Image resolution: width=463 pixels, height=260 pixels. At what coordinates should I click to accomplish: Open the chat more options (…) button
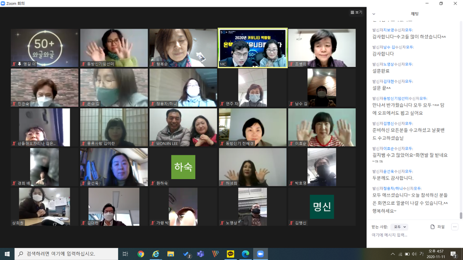pos(455,227)
